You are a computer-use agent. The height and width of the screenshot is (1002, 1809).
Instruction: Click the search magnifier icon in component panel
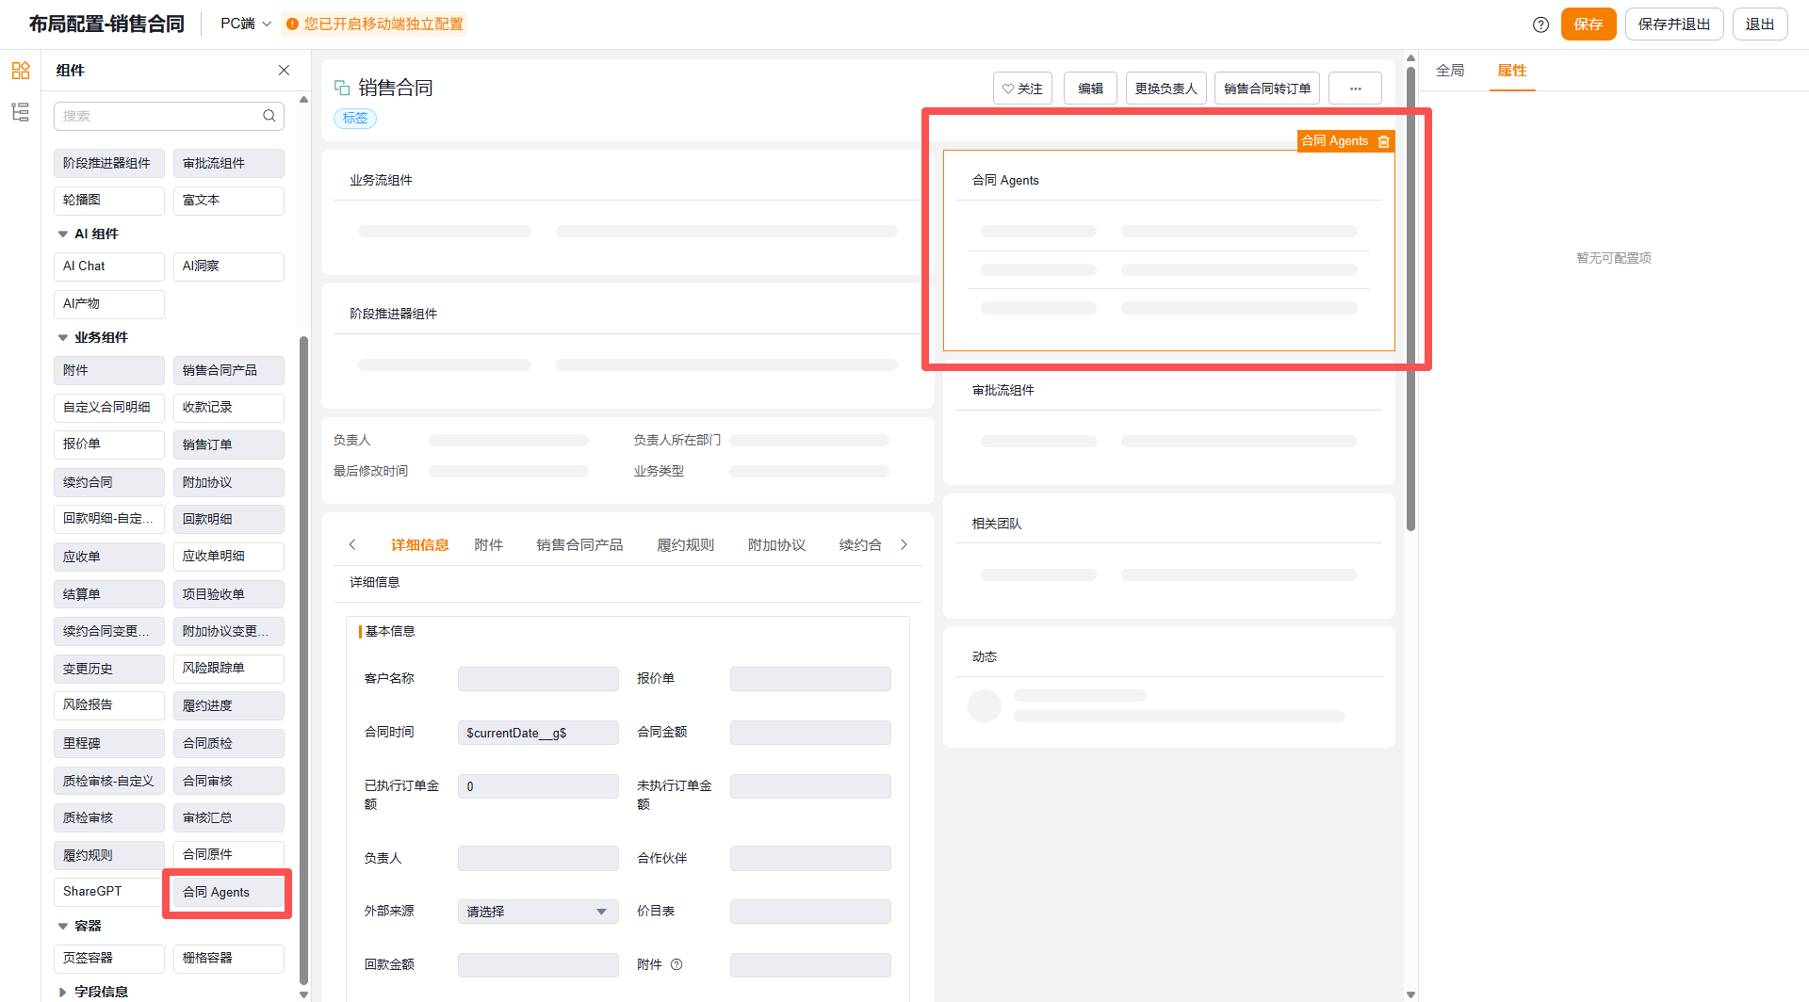(x=269, y=116)
